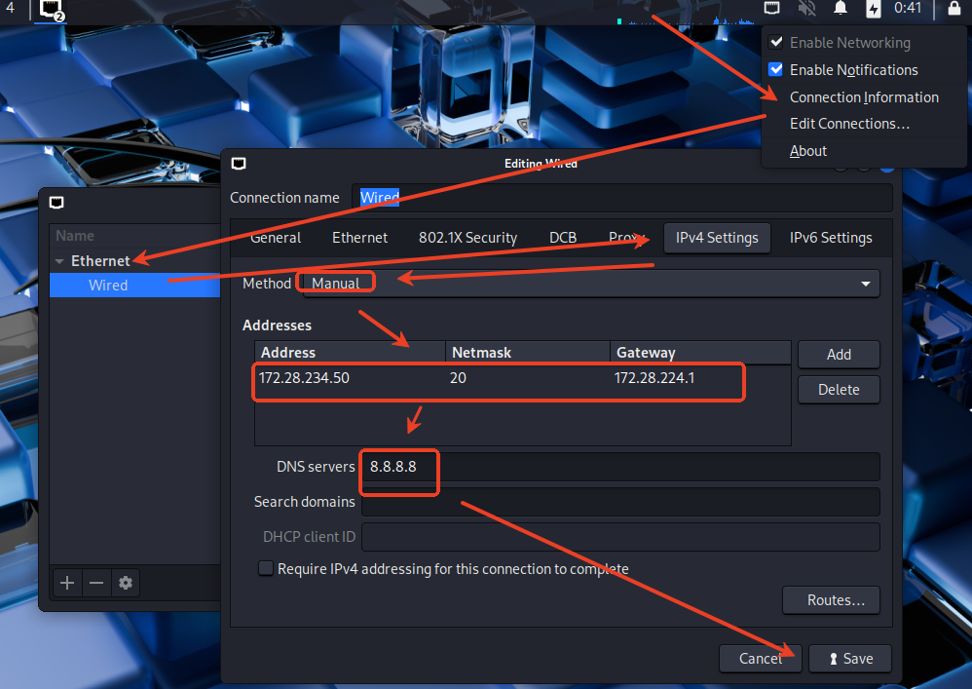Click the wired network tray icon

(x=771, y=9)
